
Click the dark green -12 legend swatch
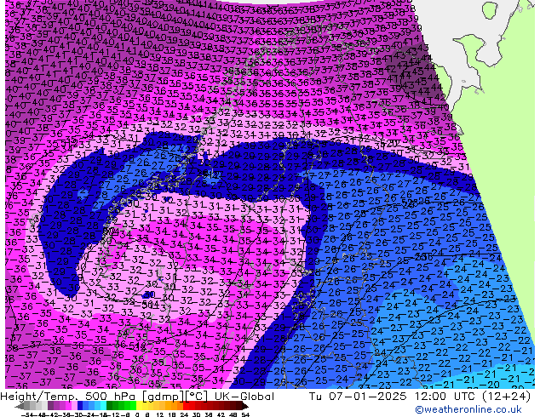click(x=110, y=405)
